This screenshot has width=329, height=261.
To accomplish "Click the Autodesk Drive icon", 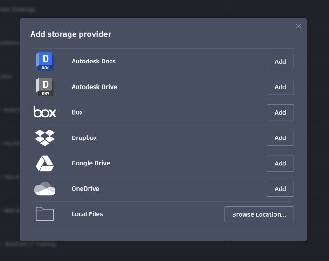I will [x=45, y=87].
